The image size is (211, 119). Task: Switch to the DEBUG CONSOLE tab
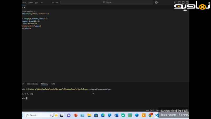[32, 84]
